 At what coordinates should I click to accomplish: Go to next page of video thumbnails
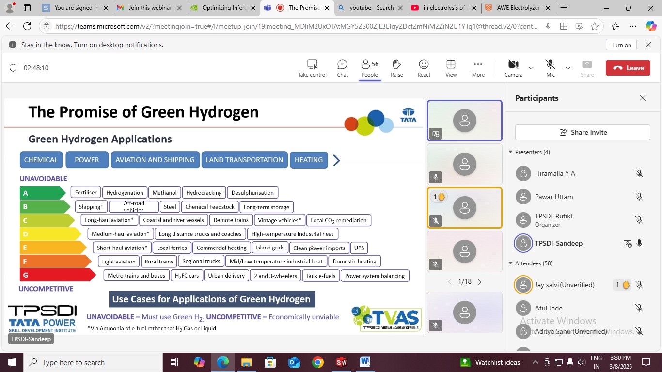[x=480, y=282]
